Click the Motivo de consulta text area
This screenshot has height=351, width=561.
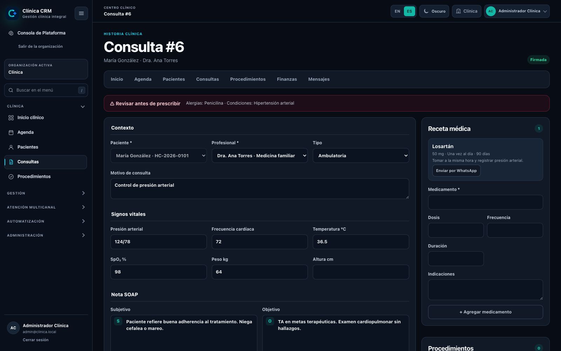259,188
